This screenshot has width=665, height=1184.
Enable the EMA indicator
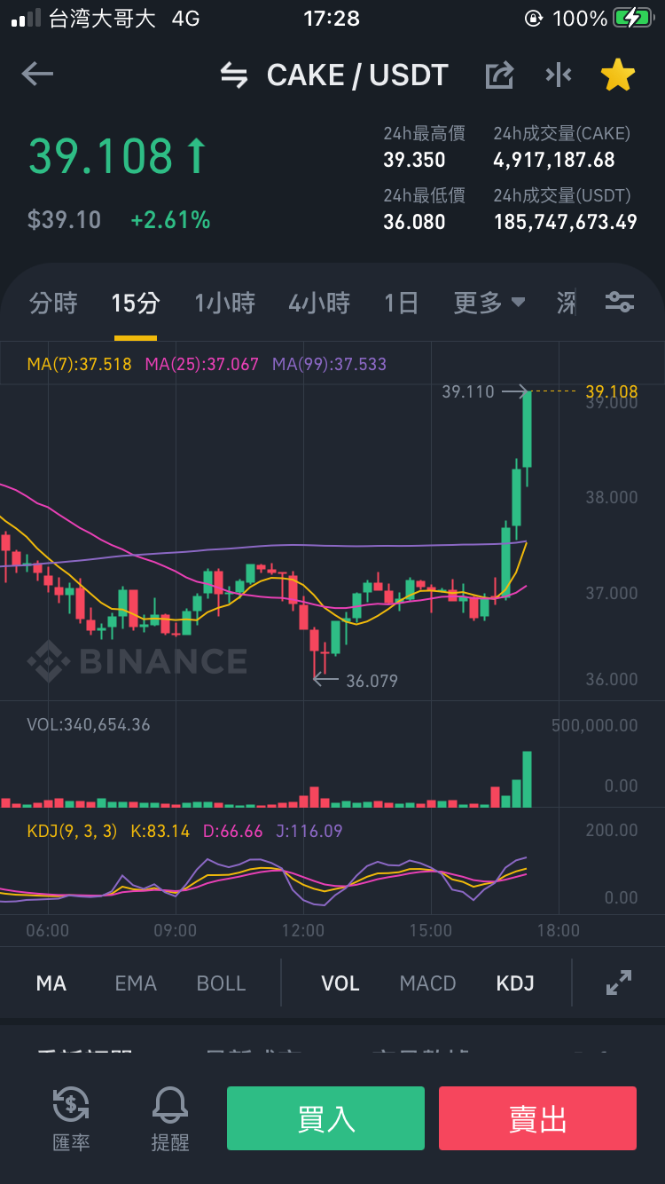click(136, 983)
